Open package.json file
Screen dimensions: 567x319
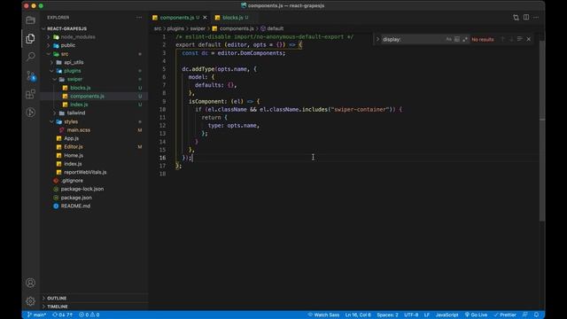pyautogui.click(x=76, y=198)
